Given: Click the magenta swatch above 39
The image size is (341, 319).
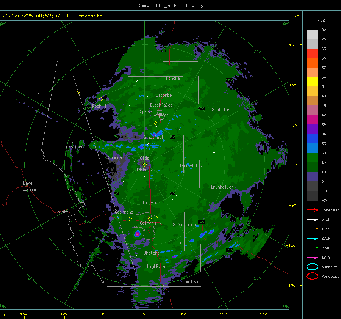Looking at the screenshot, I should 312,119.
